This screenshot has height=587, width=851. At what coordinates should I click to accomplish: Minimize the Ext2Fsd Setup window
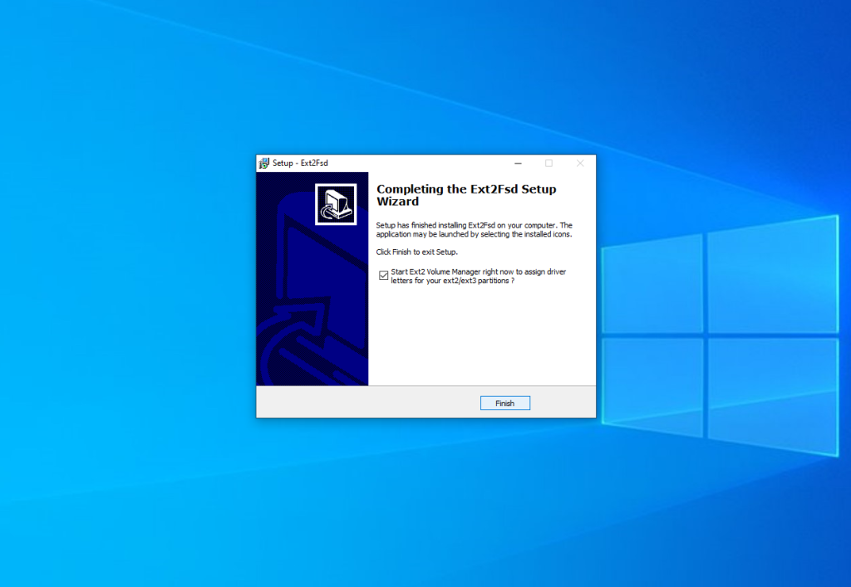518,164
